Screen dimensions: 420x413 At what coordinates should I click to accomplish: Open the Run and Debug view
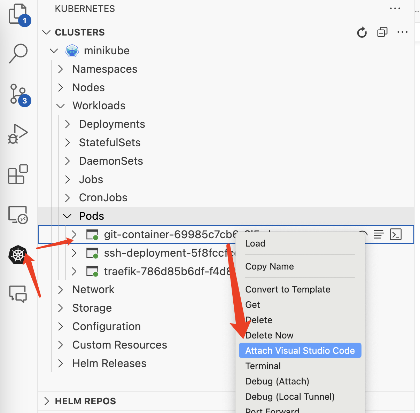tap(18, 134)
